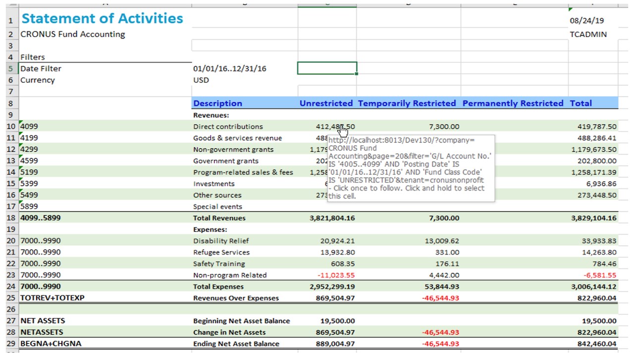Click Ending Net Asset Balance total "842,460.04"
The width and height of the screenshot is (634, 357).
click(x=597, y=344)
